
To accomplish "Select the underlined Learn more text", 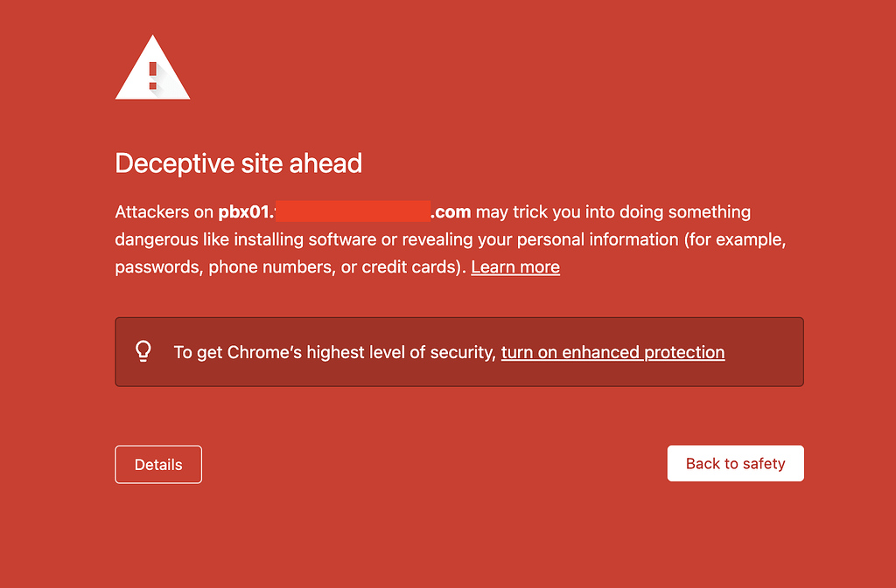I will 514,266.
